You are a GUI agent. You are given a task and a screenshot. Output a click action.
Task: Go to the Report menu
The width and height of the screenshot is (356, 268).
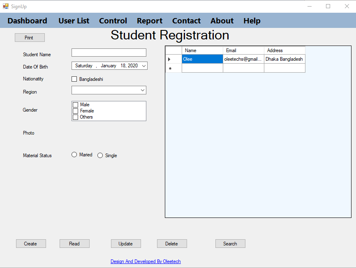pos(149,21)
